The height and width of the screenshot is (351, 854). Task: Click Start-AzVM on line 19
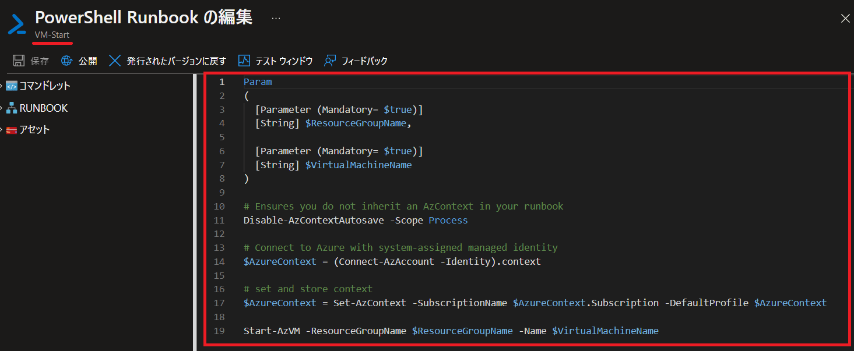(272, 331)
